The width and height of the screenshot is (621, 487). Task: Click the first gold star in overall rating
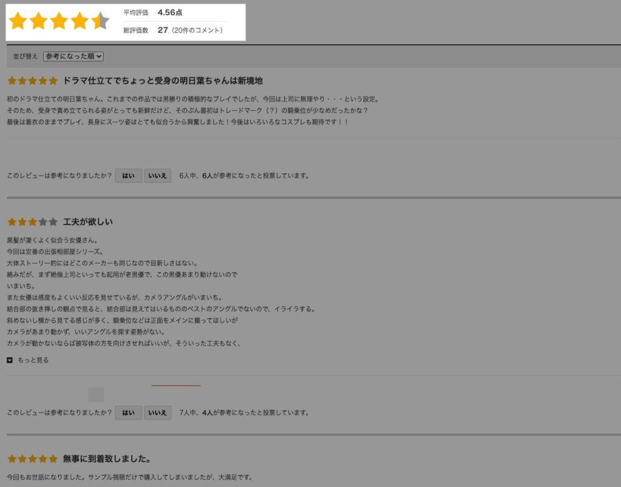click(x=18, y=21)
